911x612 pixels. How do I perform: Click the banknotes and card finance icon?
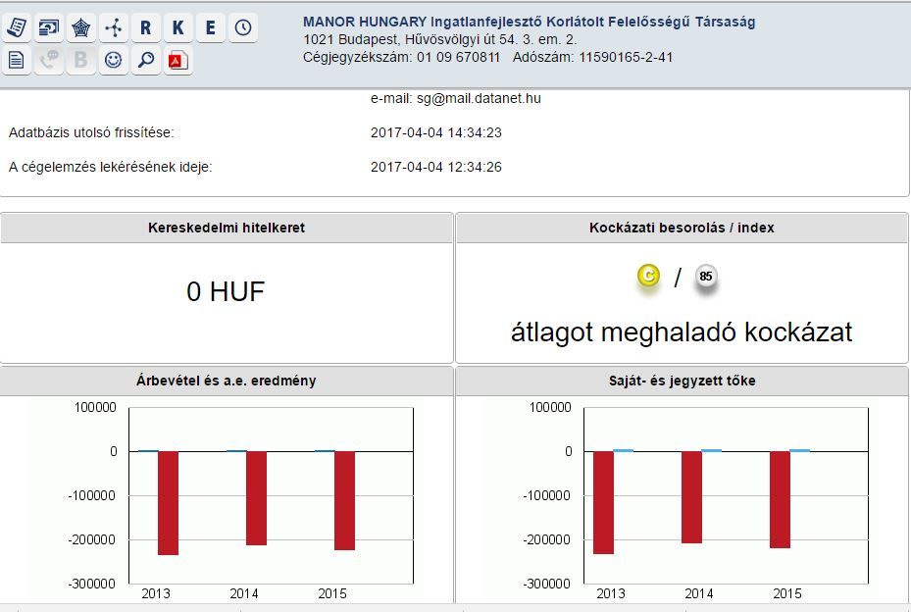[49, 27]
